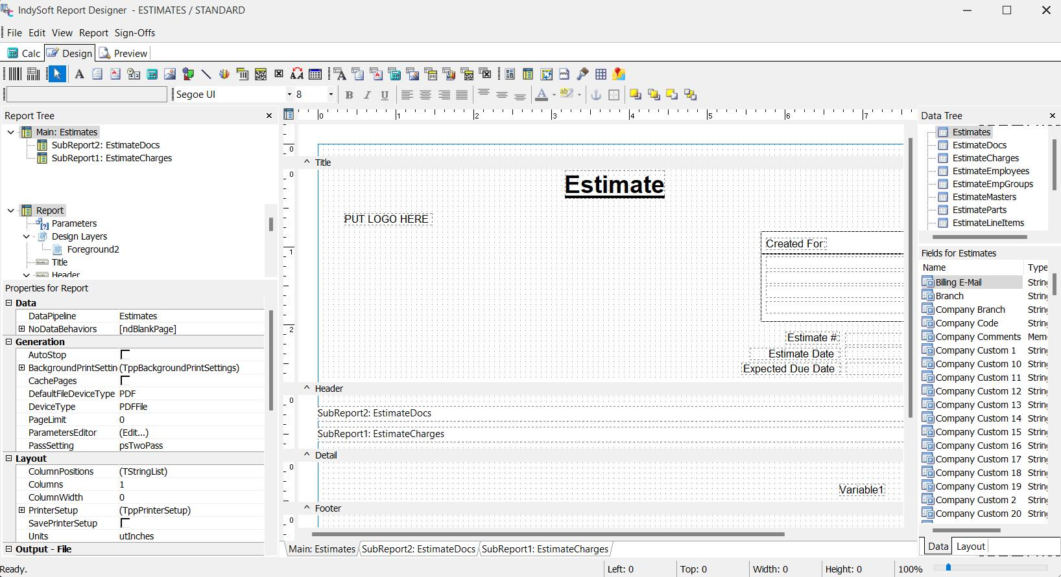
Task: Select the Line drawing tool
Action: [x=206, y=74]
